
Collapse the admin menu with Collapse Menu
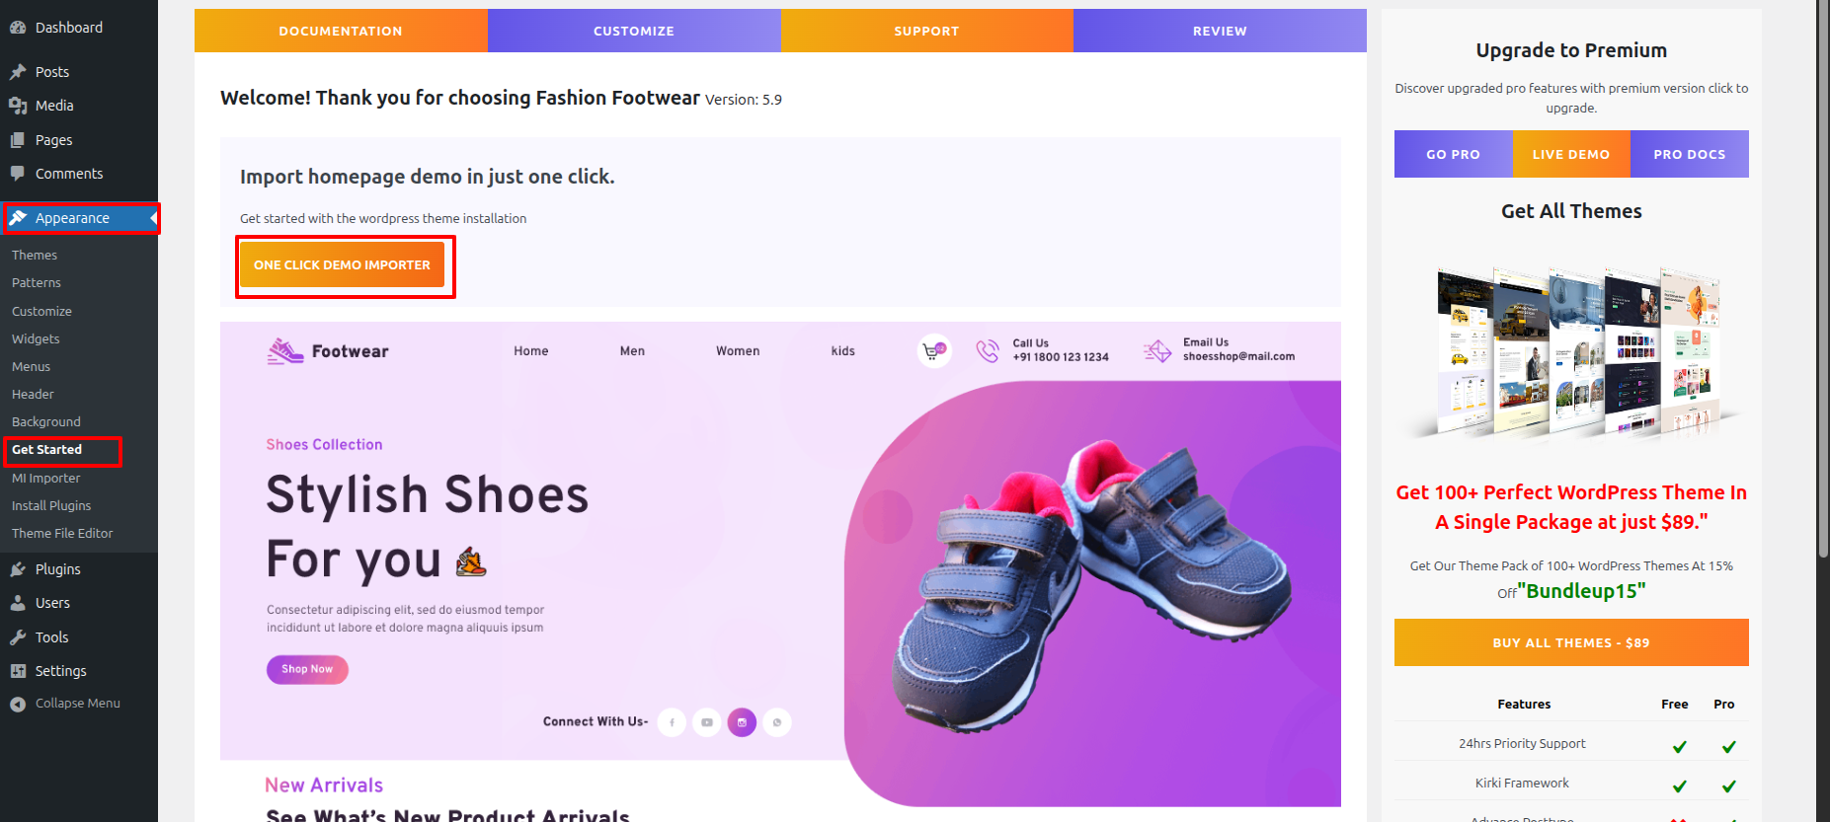pos(65,704)
